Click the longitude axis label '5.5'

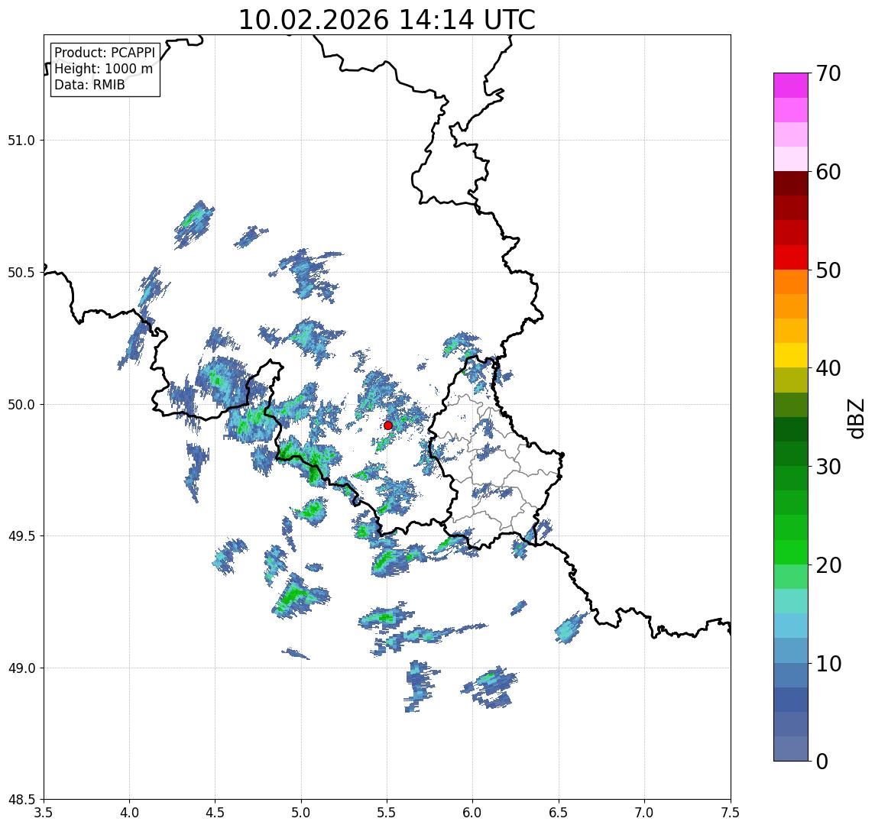tap(387, 813)
